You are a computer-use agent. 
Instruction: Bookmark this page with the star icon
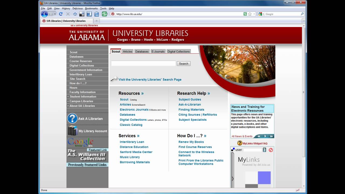point(250,14)
